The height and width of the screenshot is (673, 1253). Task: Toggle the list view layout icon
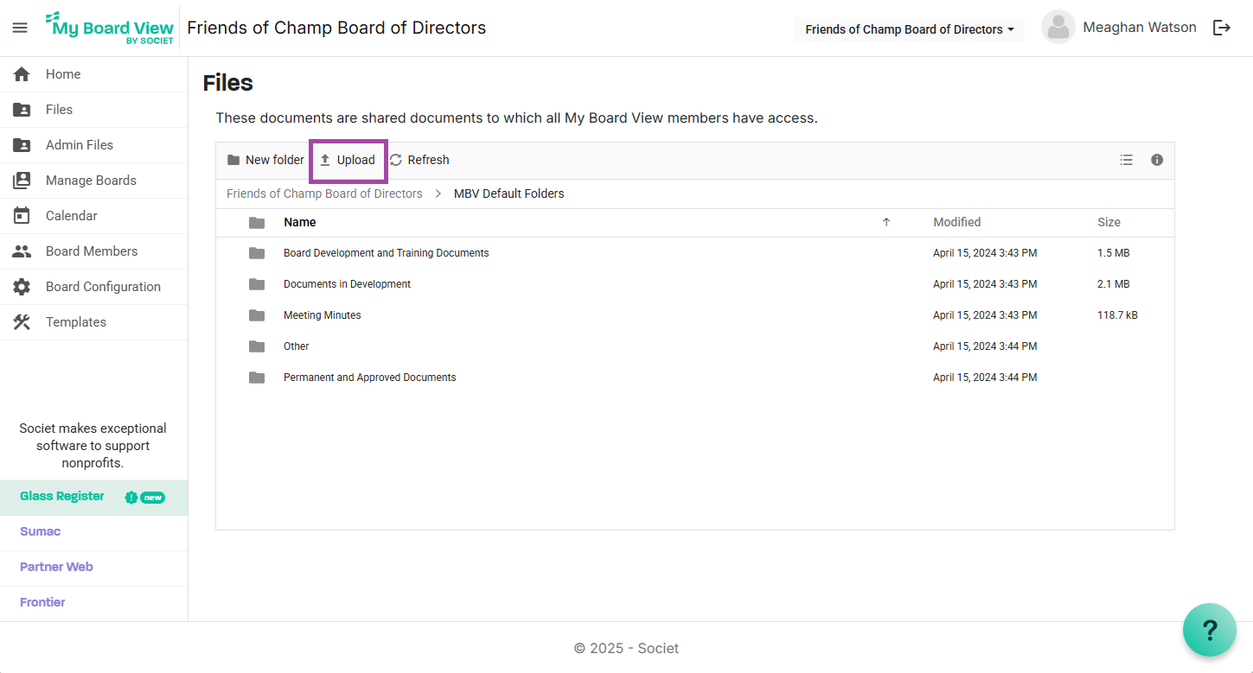pyautogui.click(x=1126, y=160)
